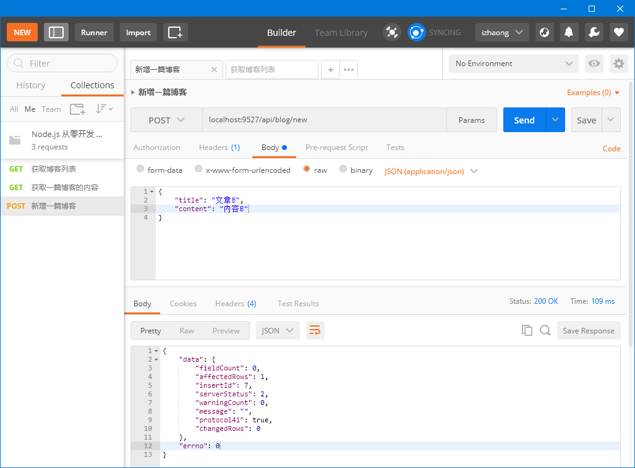Image resolution: width=635 pixels, height=468 pixels.
Task: Search within the response body icon
Action: (545, 330)
